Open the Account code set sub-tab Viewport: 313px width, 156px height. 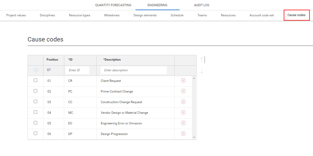pyautogui.click(x=262, y=15)
